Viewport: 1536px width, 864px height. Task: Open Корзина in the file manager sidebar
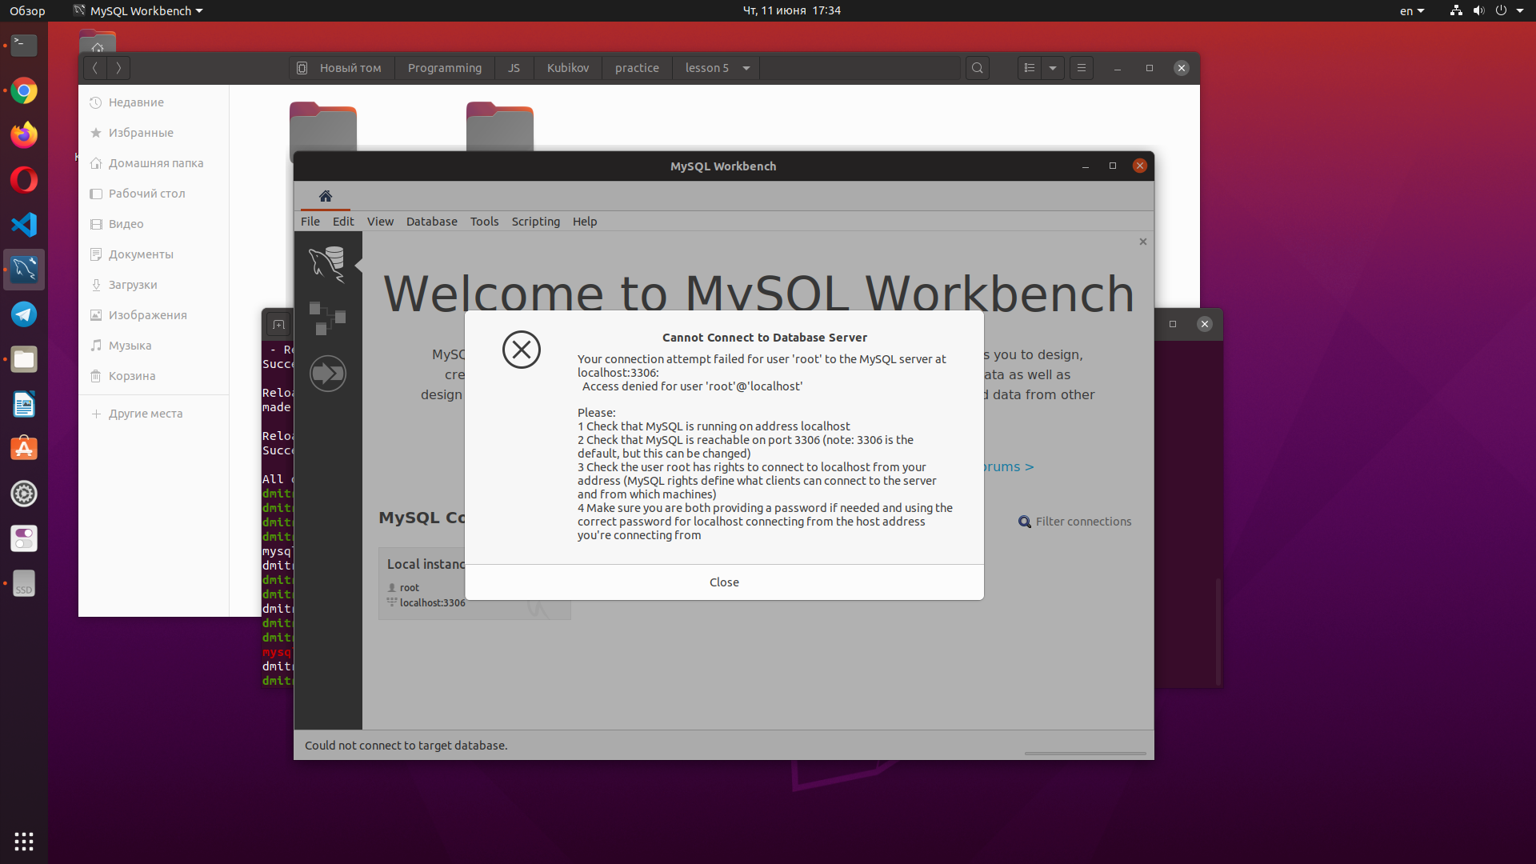click(154, 376)
